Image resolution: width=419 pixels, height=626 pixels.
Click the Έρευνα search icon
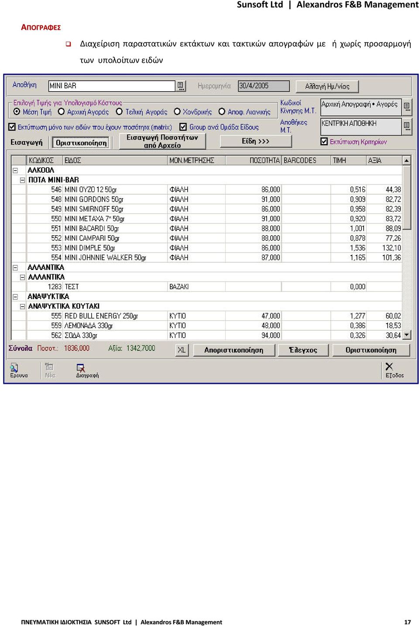tap(14, 368)
